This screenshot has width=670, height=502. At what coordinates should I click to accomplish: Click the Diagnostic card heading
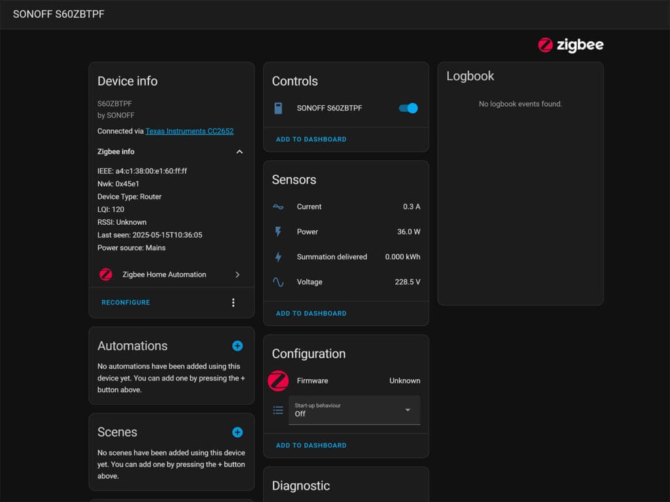tap(301, 486)
